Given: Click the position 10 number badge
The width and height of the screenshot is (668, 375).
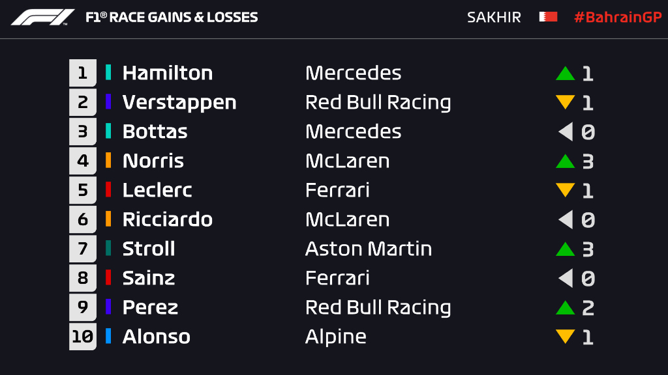Looking at the screenshot, I should coord(82,337).
